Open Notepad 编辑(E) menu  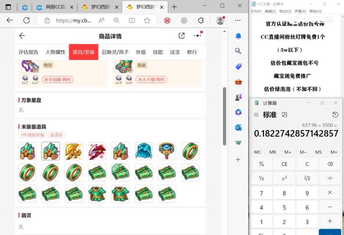pyautogui.click(x=270, y=11)
